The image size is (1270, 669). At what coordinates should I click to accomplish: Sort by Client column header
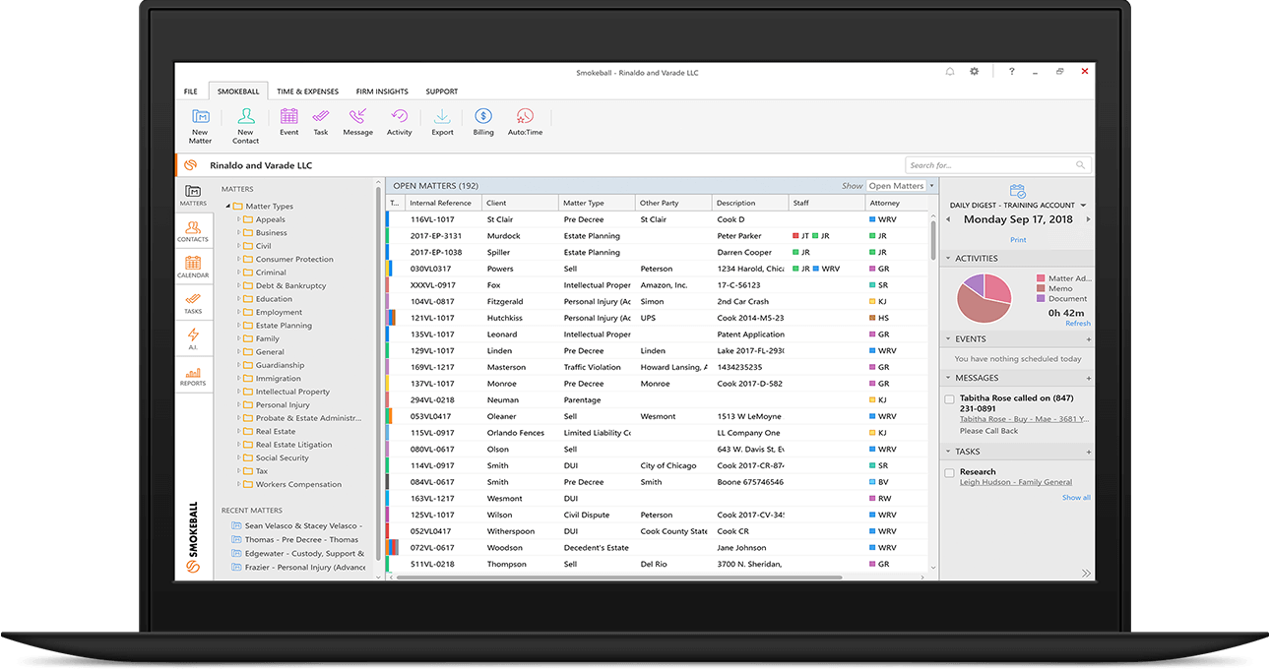click(x=520, y=203)
